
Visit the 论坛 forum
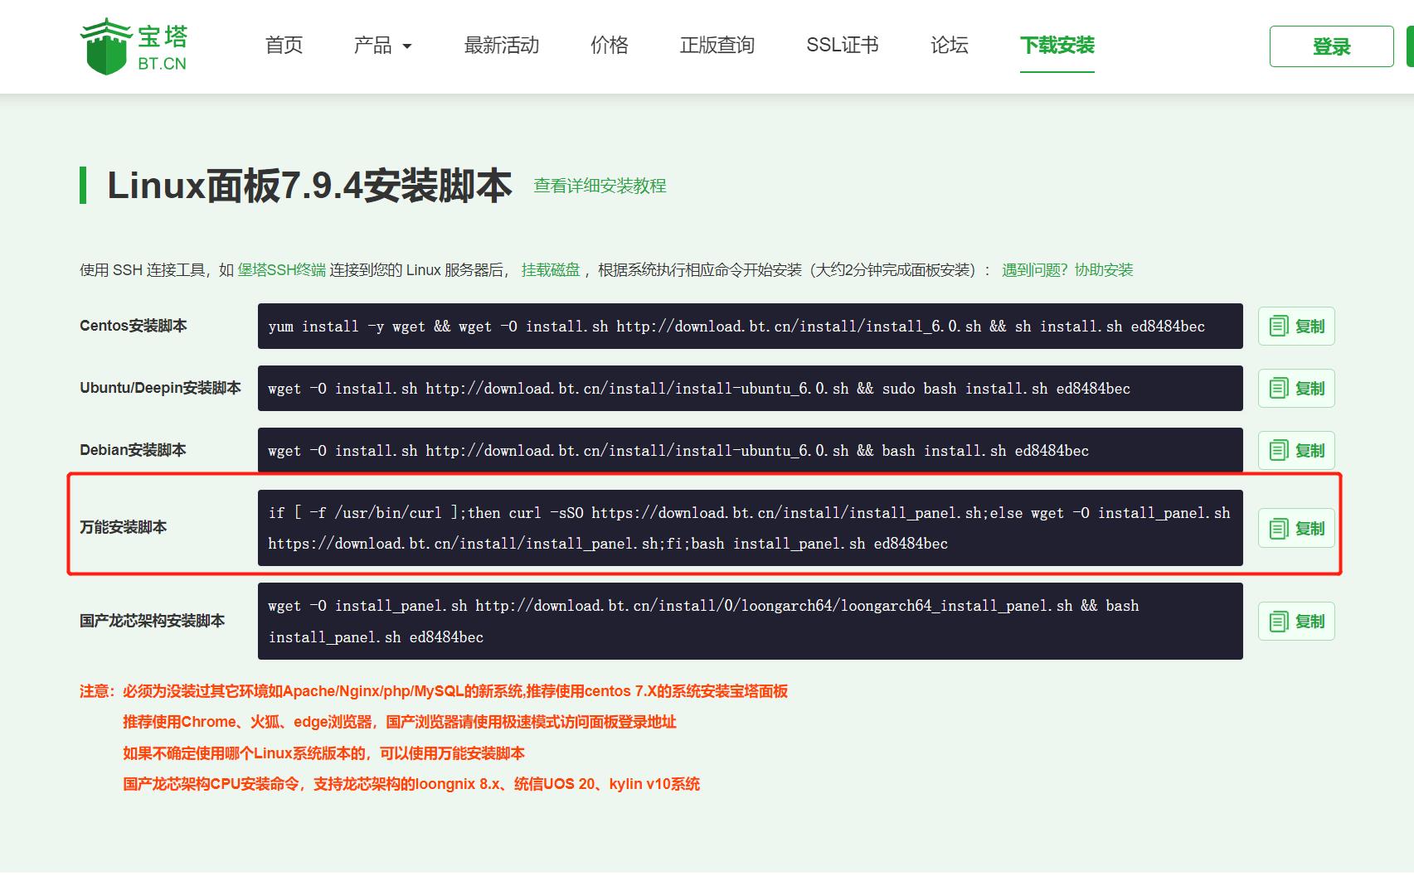click(949, 45)
